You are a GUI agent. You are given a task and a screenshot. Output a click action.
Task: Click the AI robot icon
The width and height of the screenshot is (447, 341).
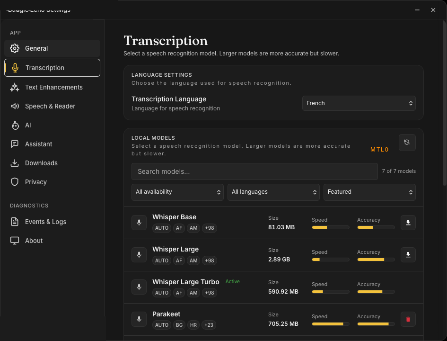tap(15, 126)
